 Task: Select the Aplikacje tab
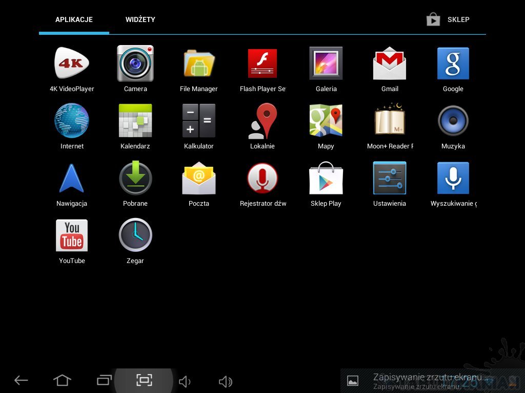pos(74,19)
